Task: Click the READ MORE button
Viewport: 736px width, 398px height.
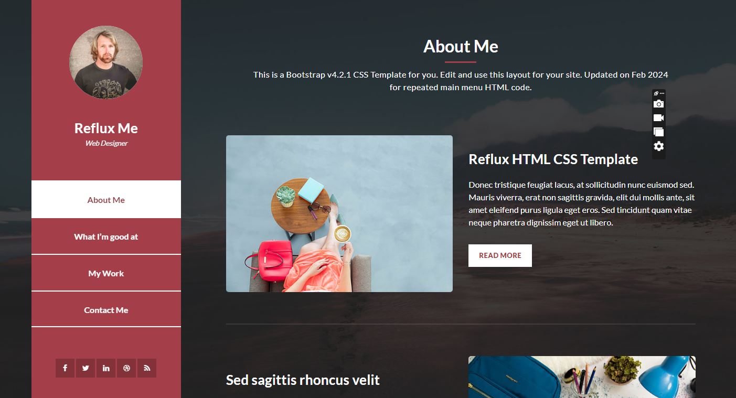Action: pos(500,255)
